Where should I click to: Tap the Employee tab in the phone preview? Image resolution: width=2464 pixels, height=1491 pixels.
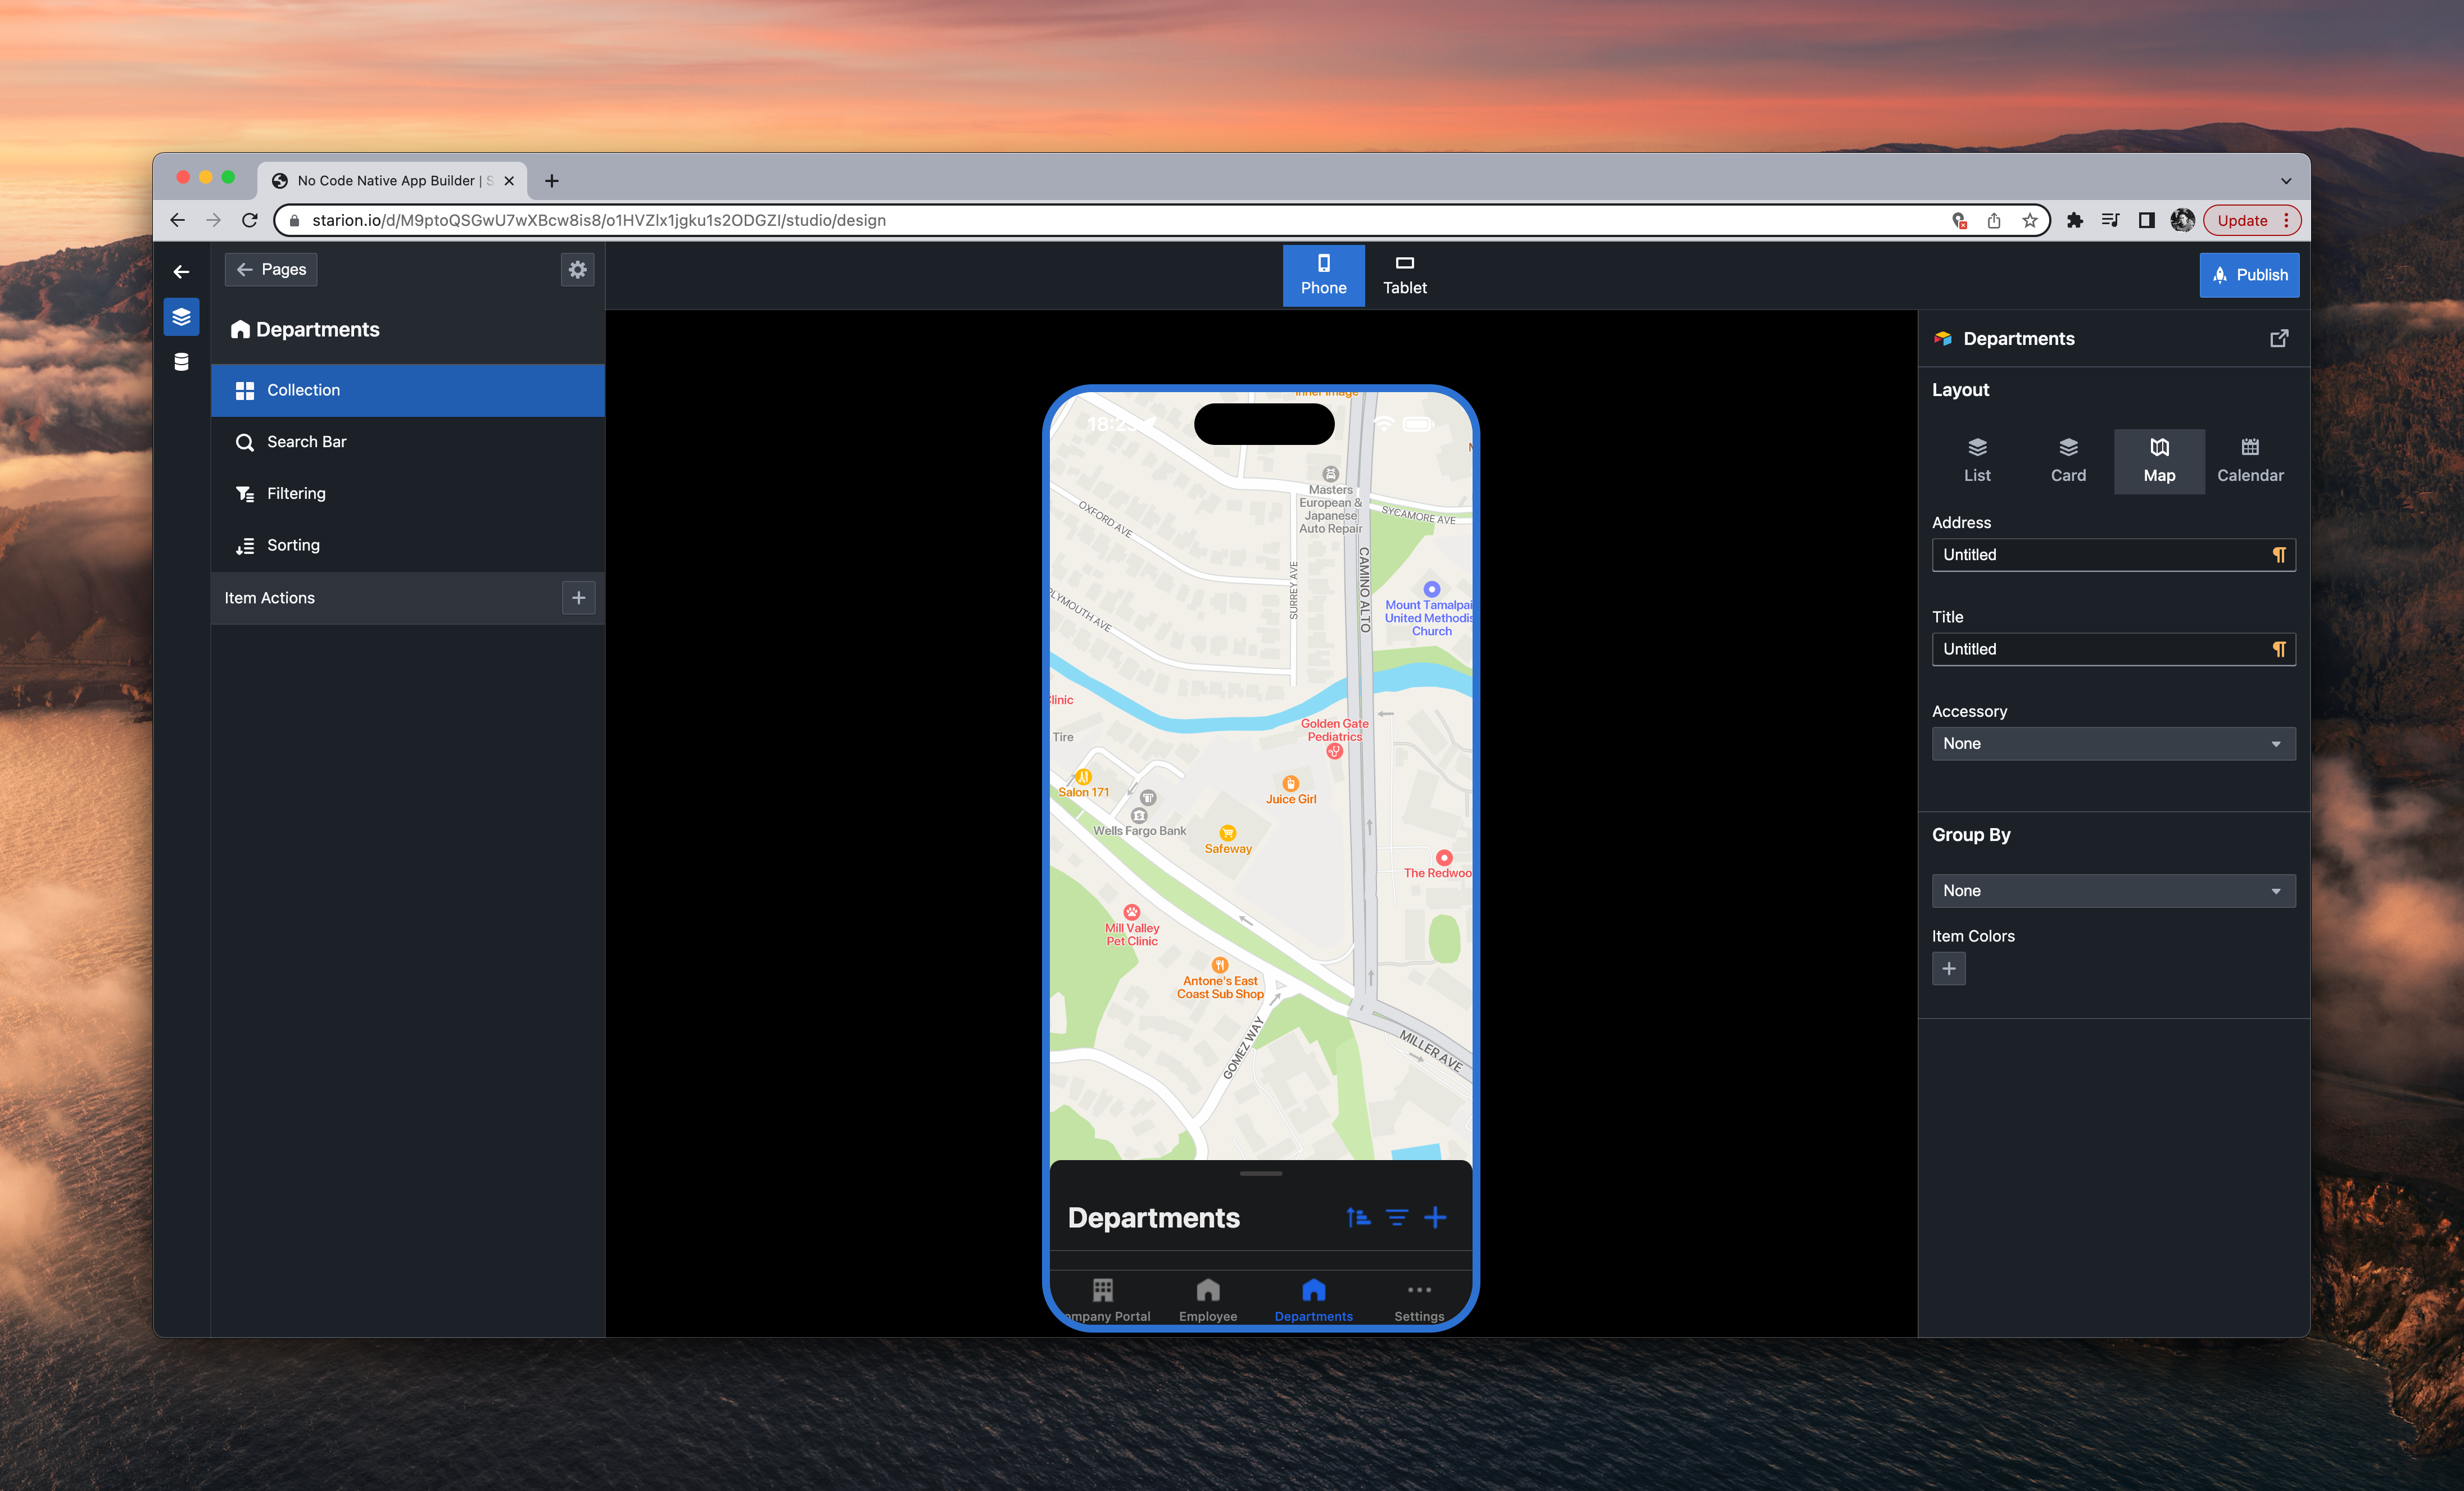click(x=1207, y=1300)
